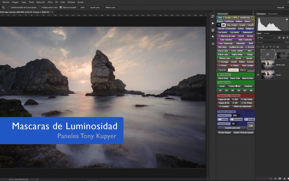
Task: Open the device preview icon in dock
Action: point(213,30)
